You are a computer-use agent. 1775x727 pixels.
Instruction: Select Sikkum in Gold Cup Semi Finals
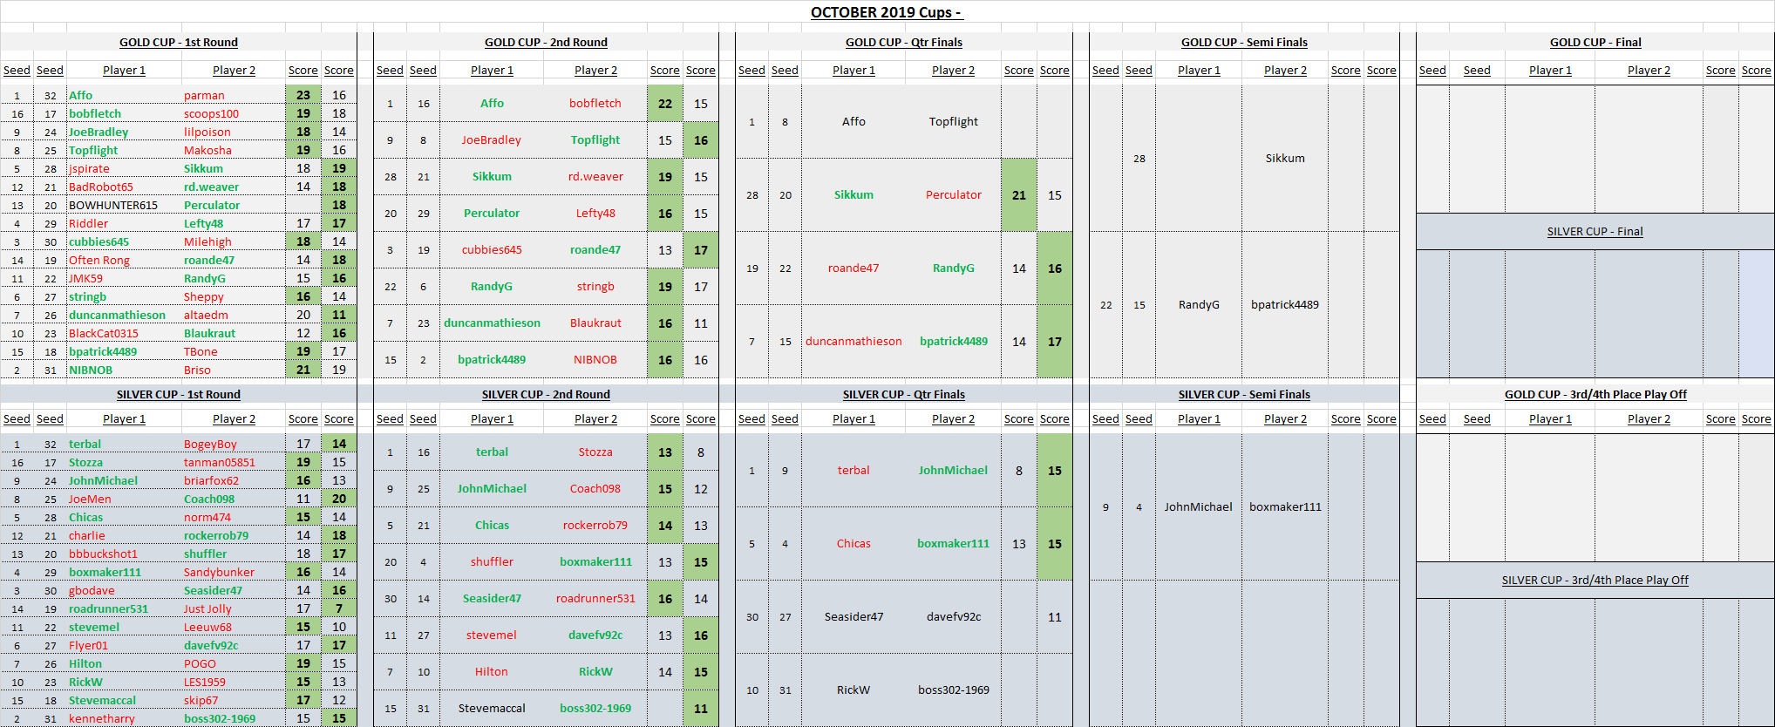click(x=1285, y=158)
